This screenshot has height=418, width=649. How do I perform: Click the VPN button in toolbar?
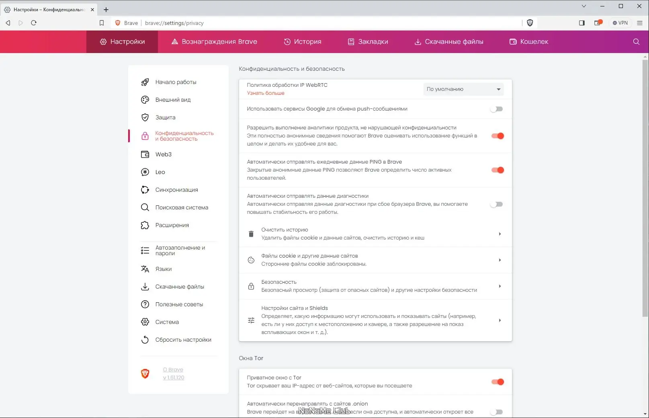620,23
